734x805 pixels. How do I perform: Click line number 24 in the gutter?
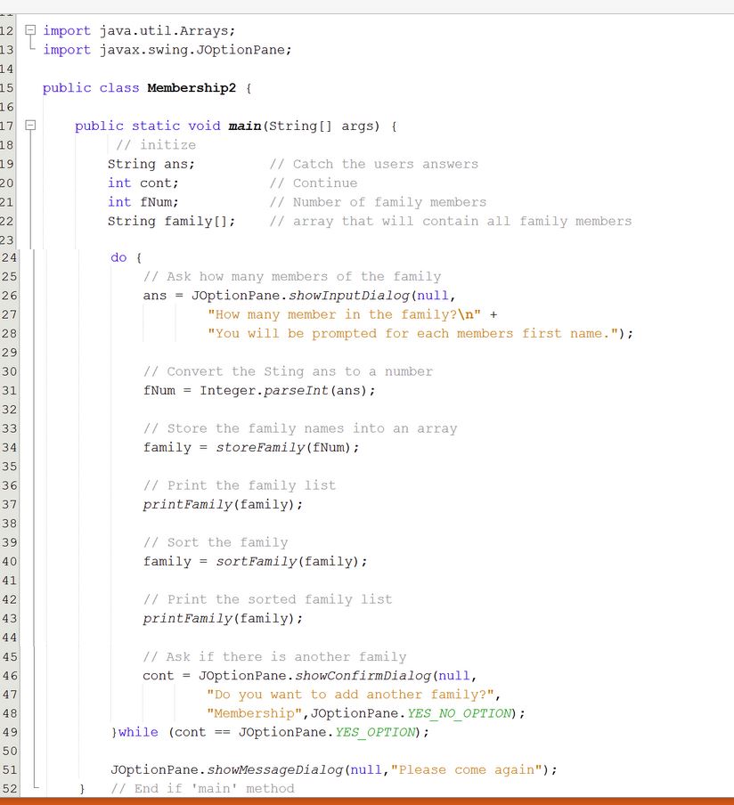(x=10, y=257)
